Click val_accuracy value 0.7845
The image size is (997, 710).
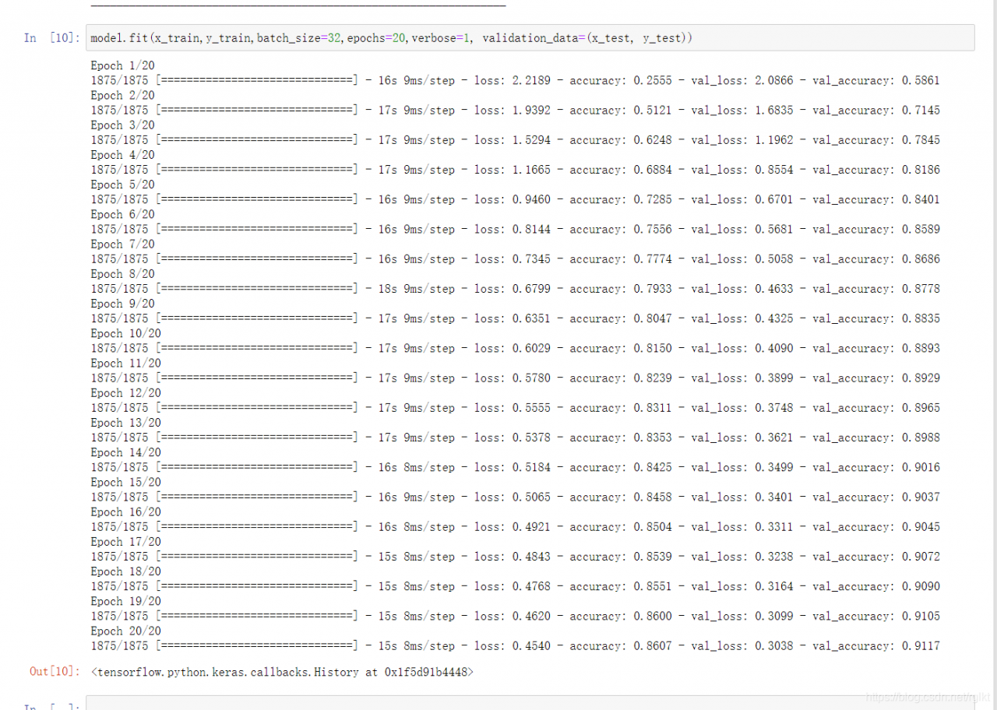pyautogui.click(x=921, y=140)
